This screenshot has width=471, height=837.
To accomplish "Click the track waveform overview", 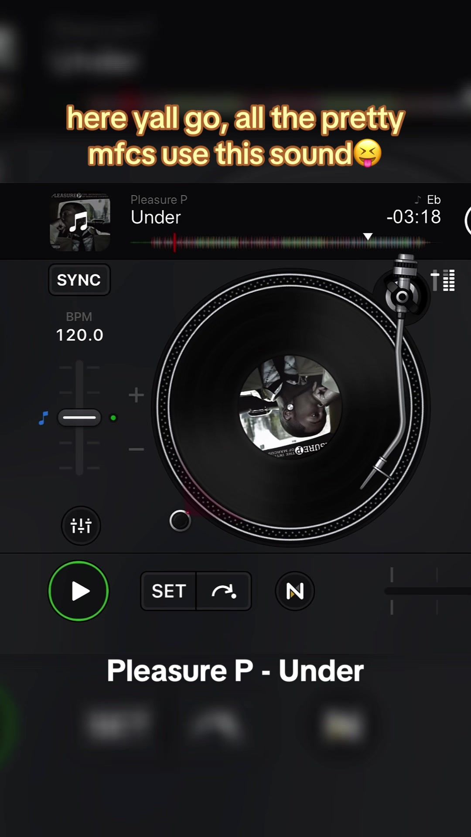I will tap(286, 242).
